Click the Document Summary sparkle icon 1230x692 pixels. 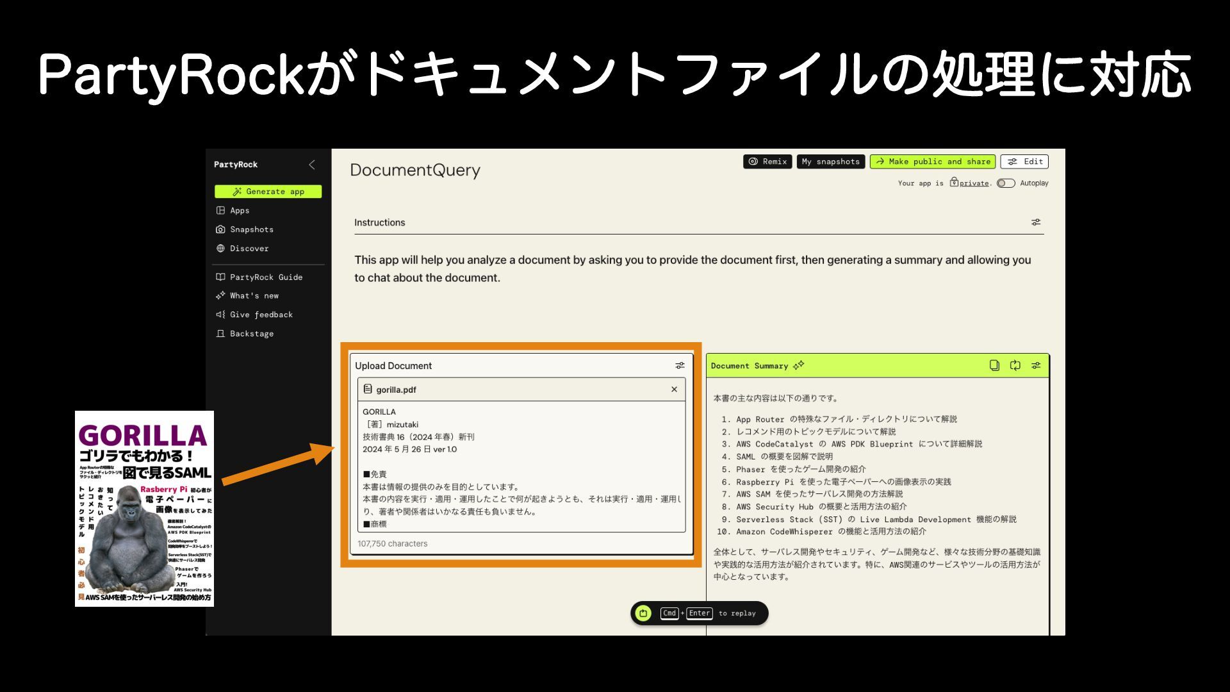click(x=798, y=365)
